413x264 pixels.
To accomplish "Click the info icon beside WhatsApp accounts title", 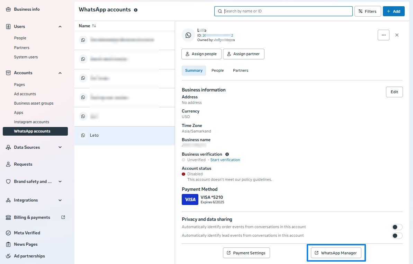I will [136, 10].
